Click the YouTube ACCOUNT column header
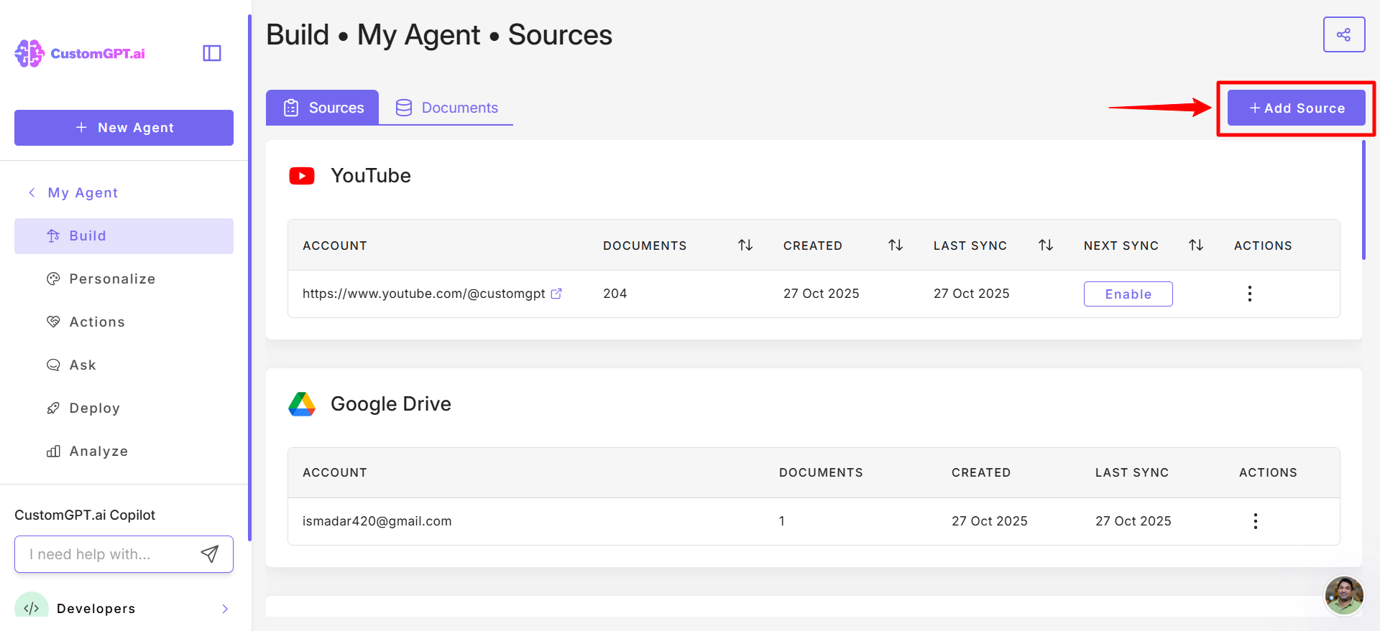The image size is (1380, 631). (335, 246)
